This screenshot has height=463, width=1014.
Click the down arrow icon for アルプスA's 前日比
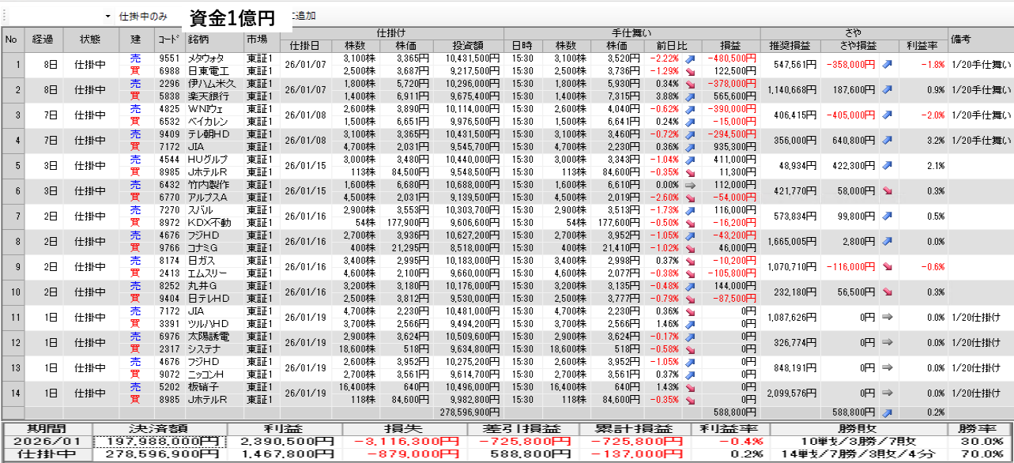[x=689, y=198]
